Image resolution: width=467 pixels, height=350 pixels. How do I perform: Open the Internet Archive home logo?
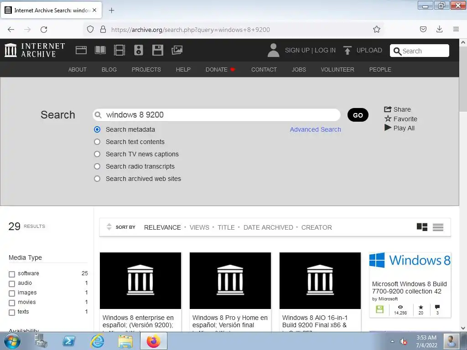click(x=35, y=50)
